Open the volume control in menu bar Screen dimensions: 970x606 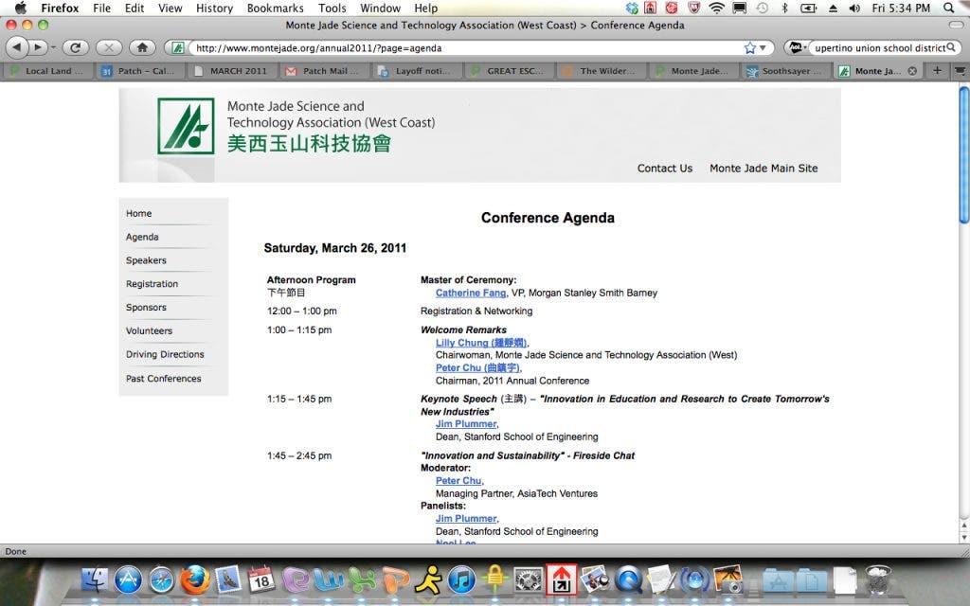click(x=854, y=8)
